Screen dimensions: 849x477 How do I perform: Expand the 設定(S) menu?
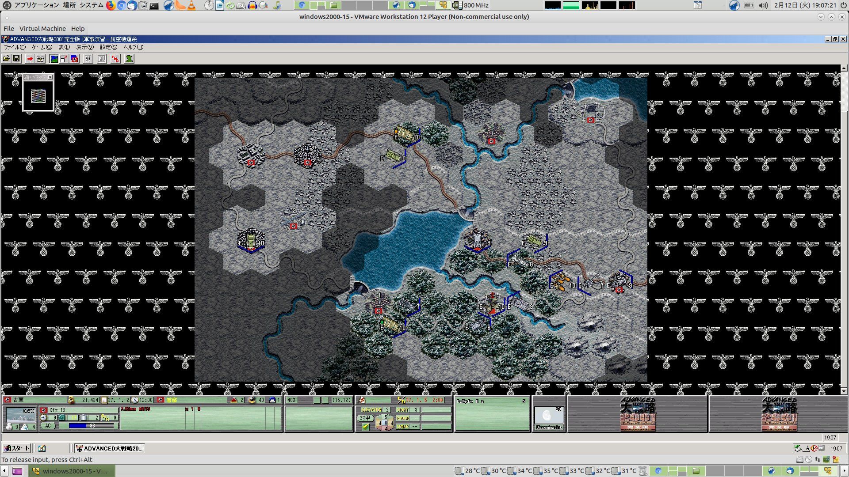point(108,47)
